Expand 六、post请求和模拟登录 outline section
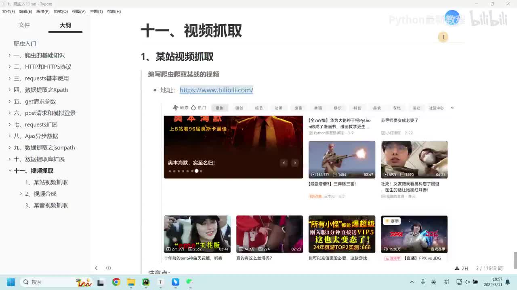Screen dimensions: 517x290 coord(10,113)
